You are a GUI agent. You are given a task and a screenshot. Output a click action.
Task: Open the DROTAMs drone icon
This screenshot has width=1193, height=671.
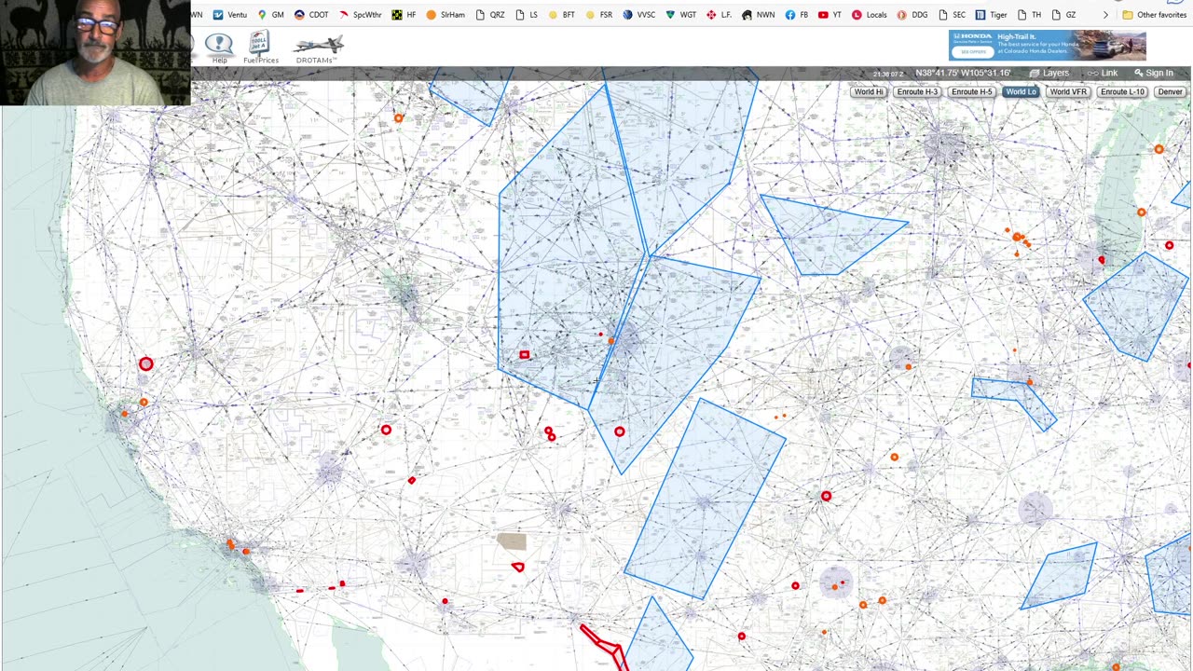coord(317,49)
